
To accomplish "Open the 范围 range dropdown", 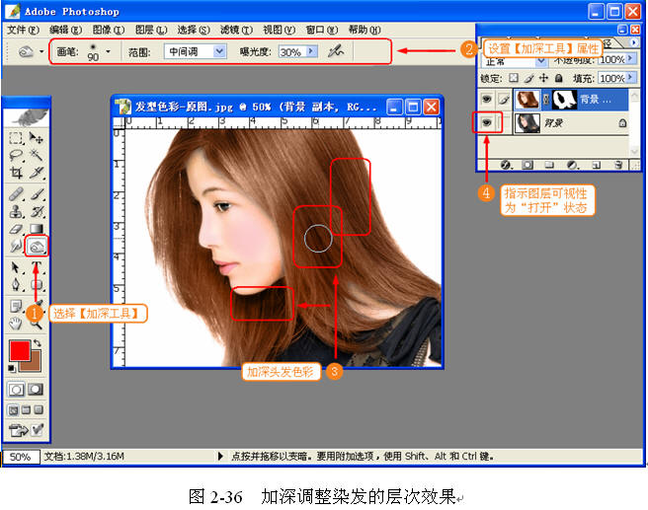I will point(219,50).
